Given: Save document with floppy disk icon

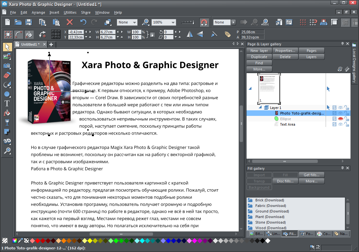Looking at the screenshot, I should click(x=29, y=22).
